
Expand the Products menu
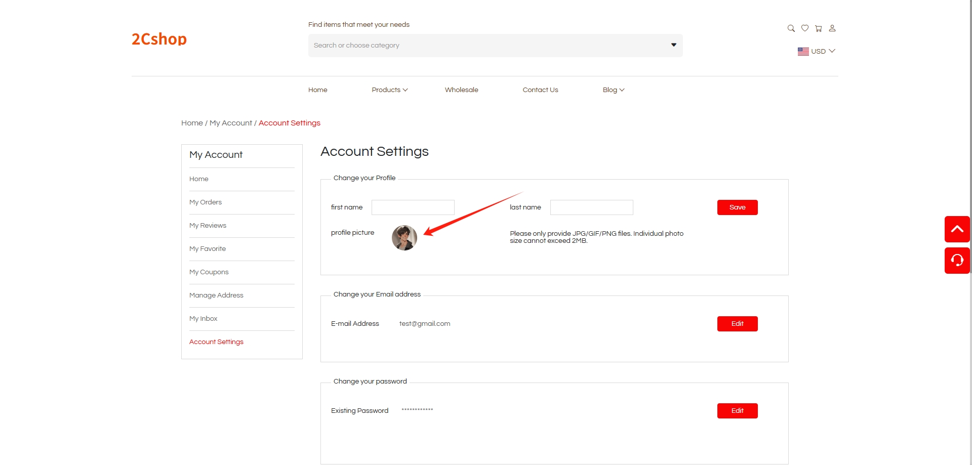(x=389, y=90)
